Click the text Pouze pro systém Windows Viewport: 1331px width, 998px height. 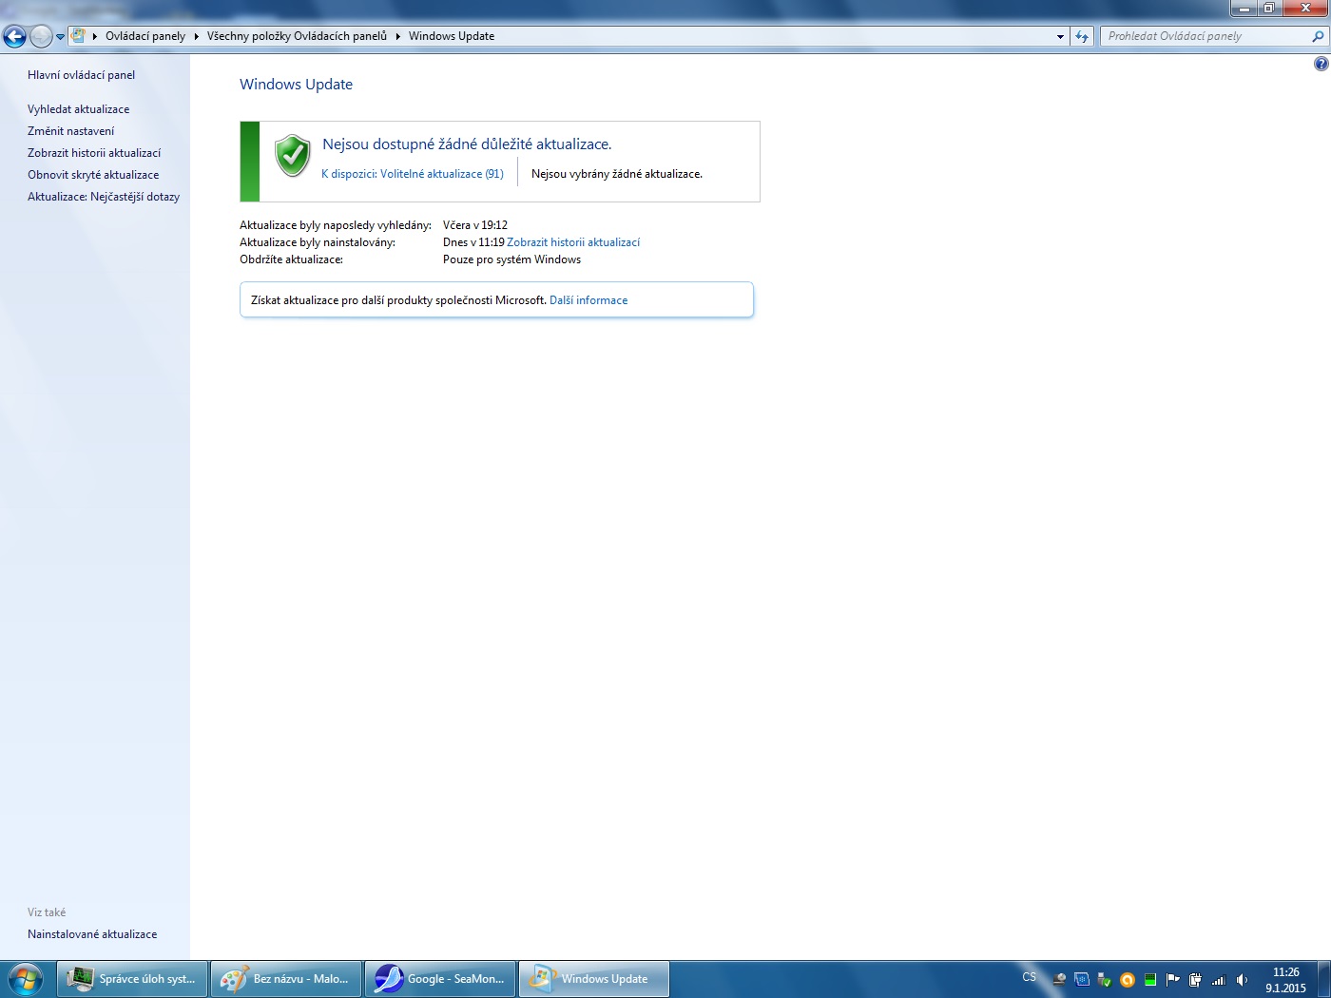511,259
